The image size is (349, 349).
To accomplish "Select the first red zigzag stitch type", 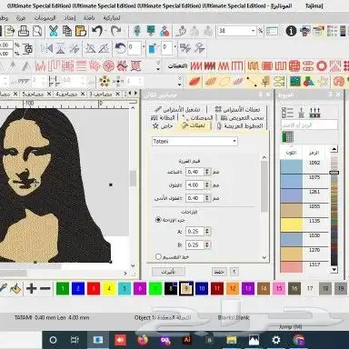I will [x=195, y=65].
